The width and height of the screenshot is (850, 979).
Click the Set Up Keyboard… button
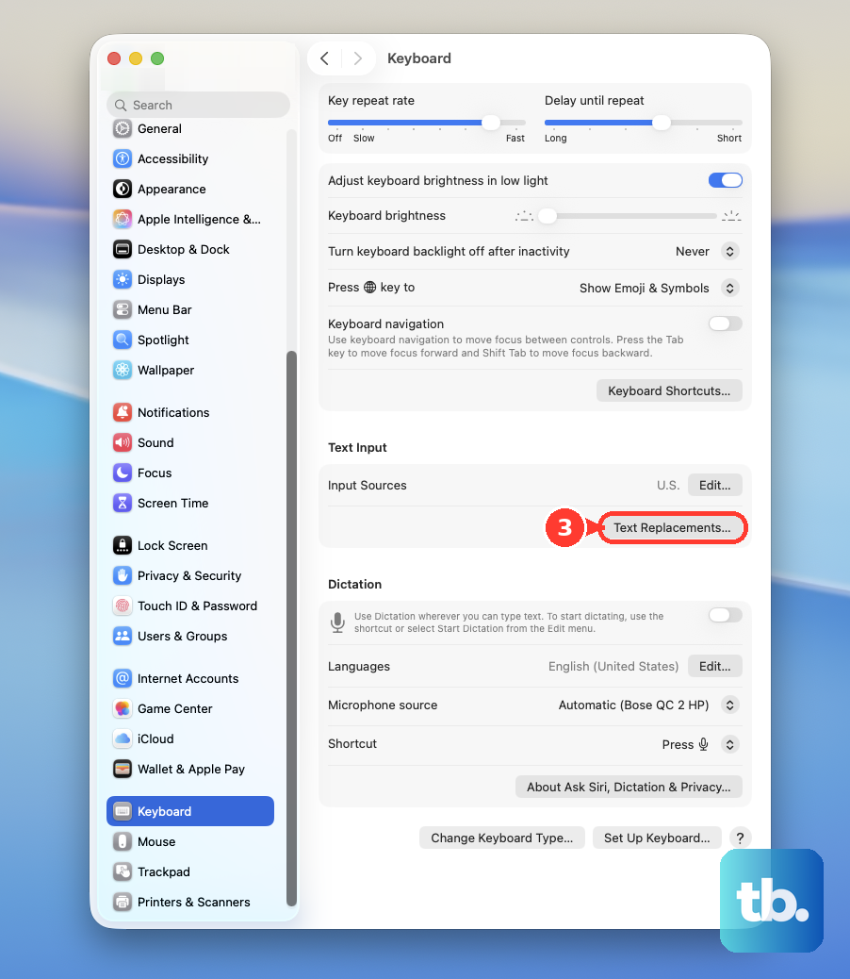[657, 838]
